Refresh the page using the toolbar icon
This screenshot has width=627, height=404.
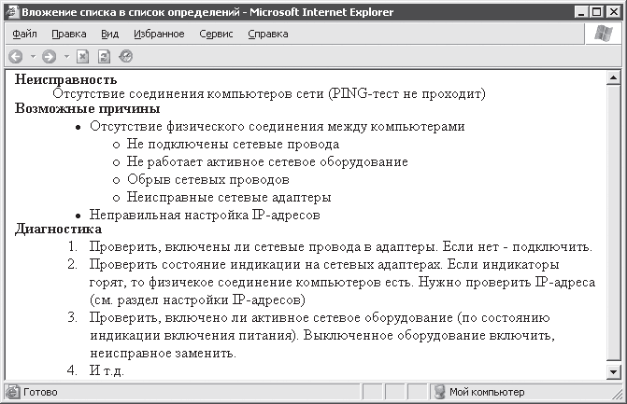click(x=104, y=56)
